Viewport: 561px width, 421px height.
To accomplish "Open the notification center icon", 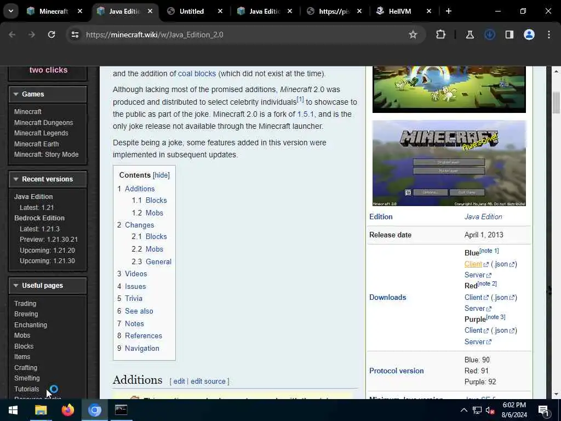I will click(x=543, y=410).
